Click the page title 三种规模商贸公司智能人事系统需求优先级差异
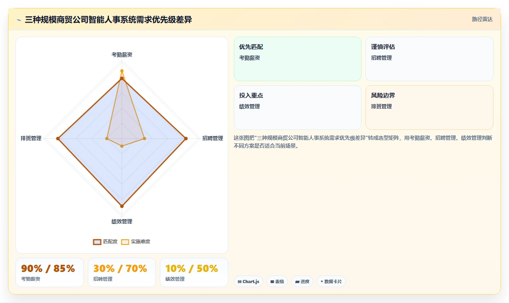The image size is (509, 303). [109, 20]
